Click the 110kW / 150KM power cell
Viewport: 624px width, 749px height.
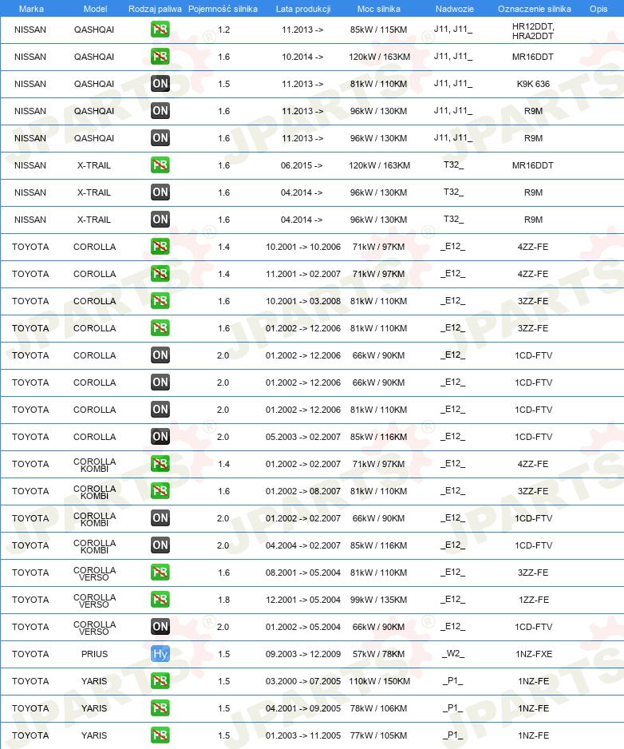coord(380,681)
